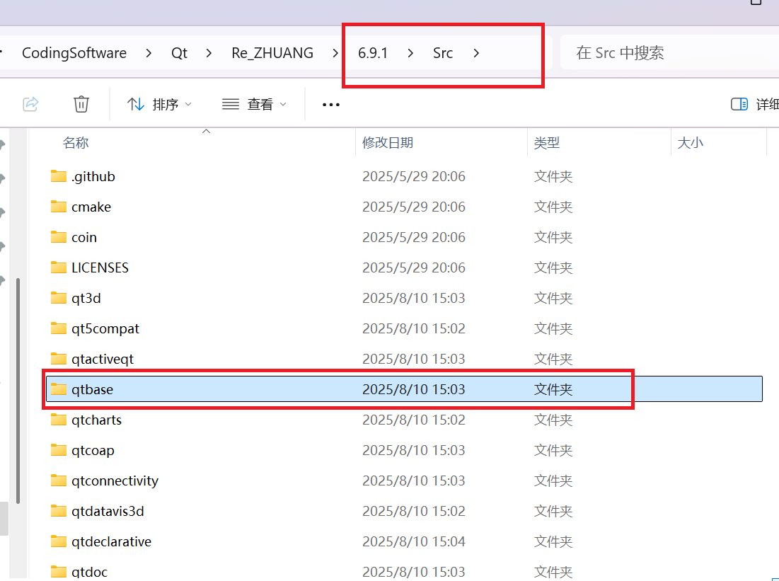Select the qtbase folder icon

(x=59, y=389)
